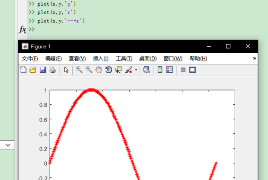
Task: Activate the Zoom In tool
Action: tap(79, 70)
